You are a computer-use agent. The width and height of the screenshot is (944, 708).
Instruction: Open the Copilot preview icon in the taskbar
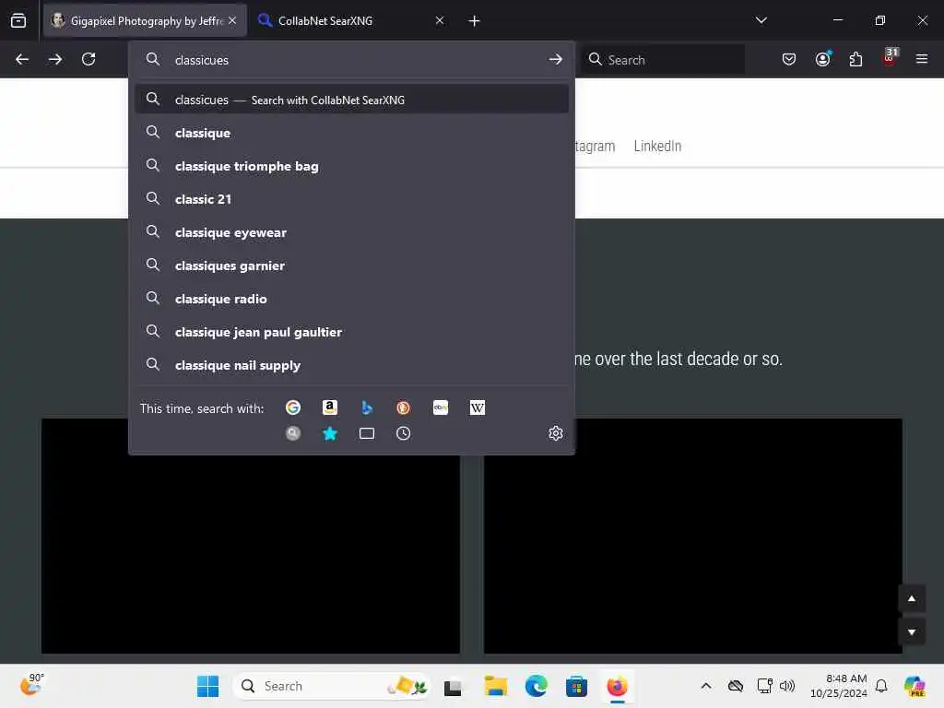pyautogui.click(x=914, y=686)
